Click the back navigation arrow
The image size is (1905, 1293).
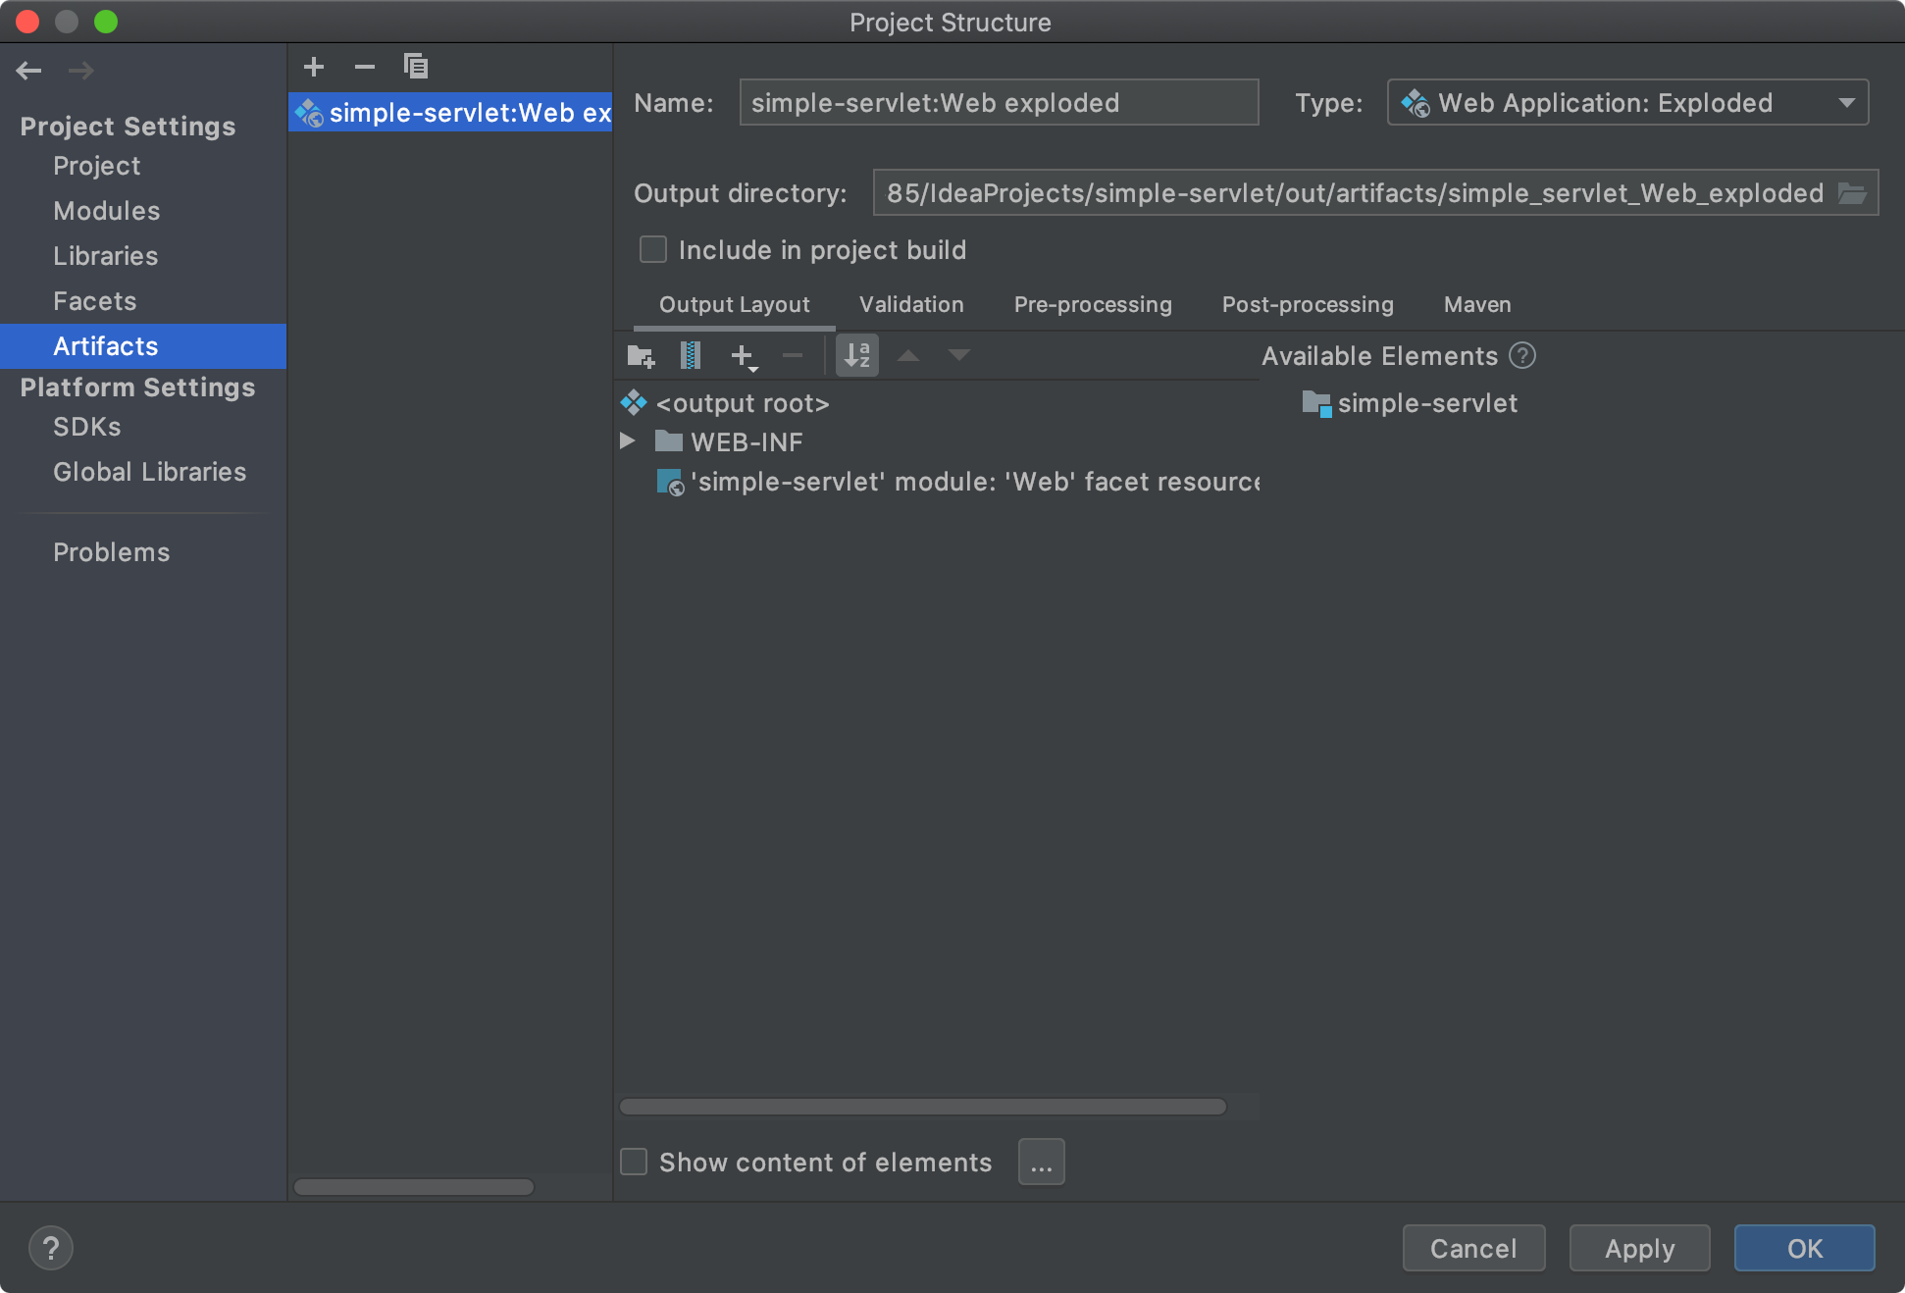click(x=29, y=71)
